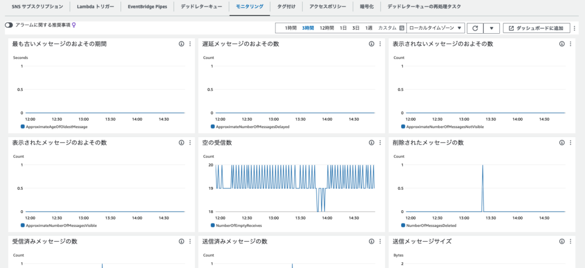Select the 3日 time range
This screenshot has width=585, height=268.
coord(356,28)
